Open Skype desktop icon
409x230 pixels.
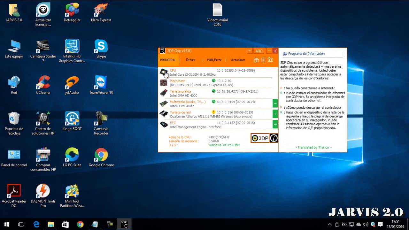pos(101,49)
